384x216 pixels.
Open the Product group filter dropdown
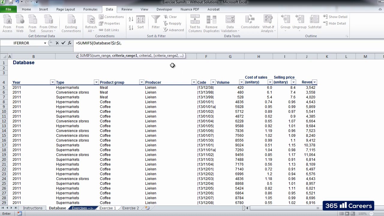click(142, 82)
